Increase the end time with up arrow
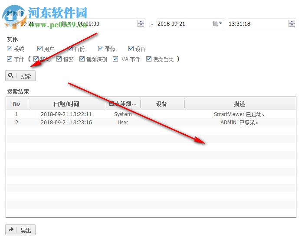Image resolution: width=302 pixels, height=243 pixels. pyautogui.click(x=292, y=22)
